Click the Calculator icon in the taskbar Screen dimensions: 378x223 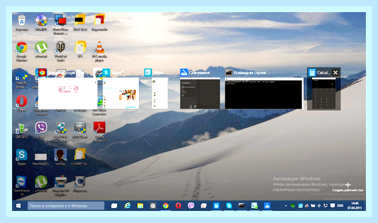(216, 206)
